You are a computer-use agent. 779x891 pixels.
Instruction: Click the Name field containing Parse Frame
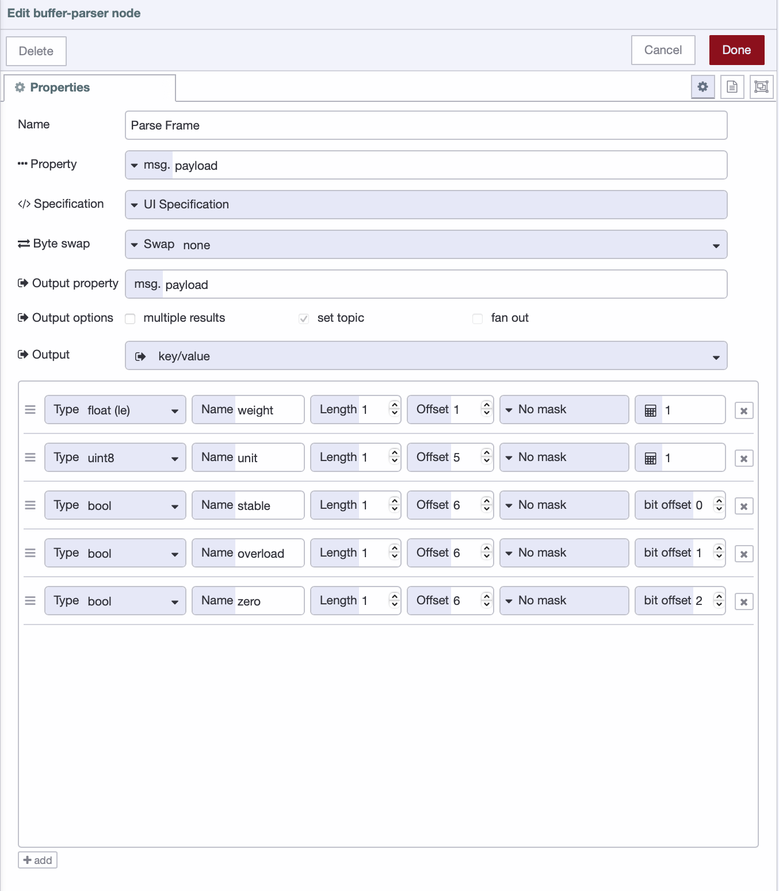pos(426,125)
